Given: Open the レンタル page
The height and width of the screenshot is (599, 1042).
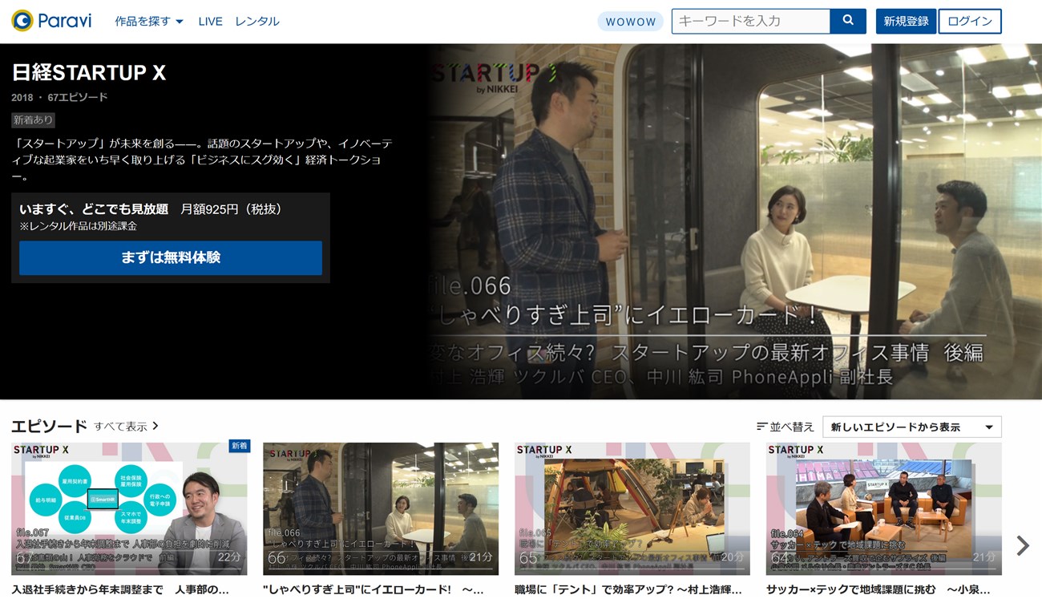Looking at the screenshot, I should click(257, 22).
